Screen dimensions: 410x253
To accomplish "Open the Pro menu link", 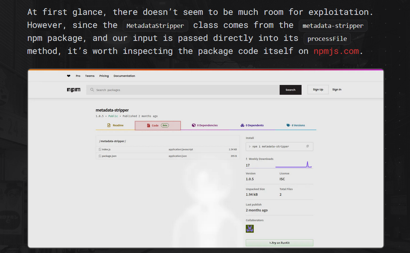I will (78, 76).
